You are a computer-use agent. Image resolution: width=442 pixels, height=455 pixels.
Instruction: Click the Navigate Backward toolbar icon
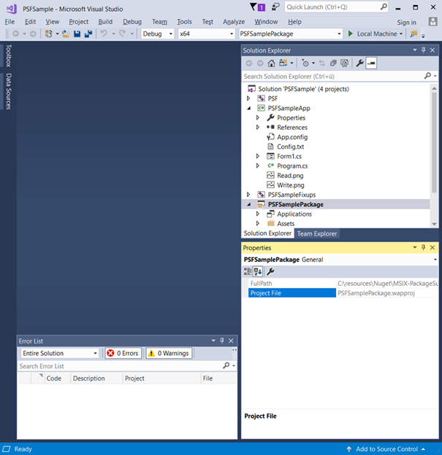[x=16, y=34]
